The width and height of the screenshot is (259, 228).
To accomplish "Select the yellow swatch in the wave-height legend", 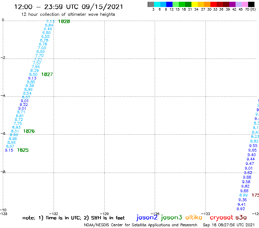I will 194,4.
